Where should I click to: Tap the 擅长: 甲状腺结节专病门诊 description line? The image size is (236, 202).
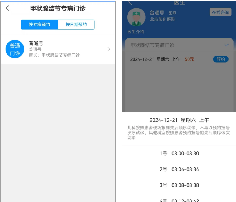(x=54, y=55)
